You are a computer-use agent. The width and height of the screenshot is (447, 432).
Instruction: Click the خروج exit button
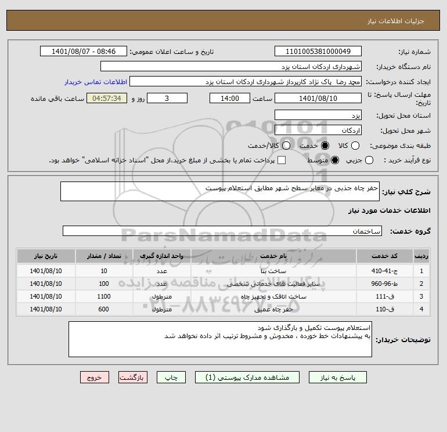click(95, 377)
